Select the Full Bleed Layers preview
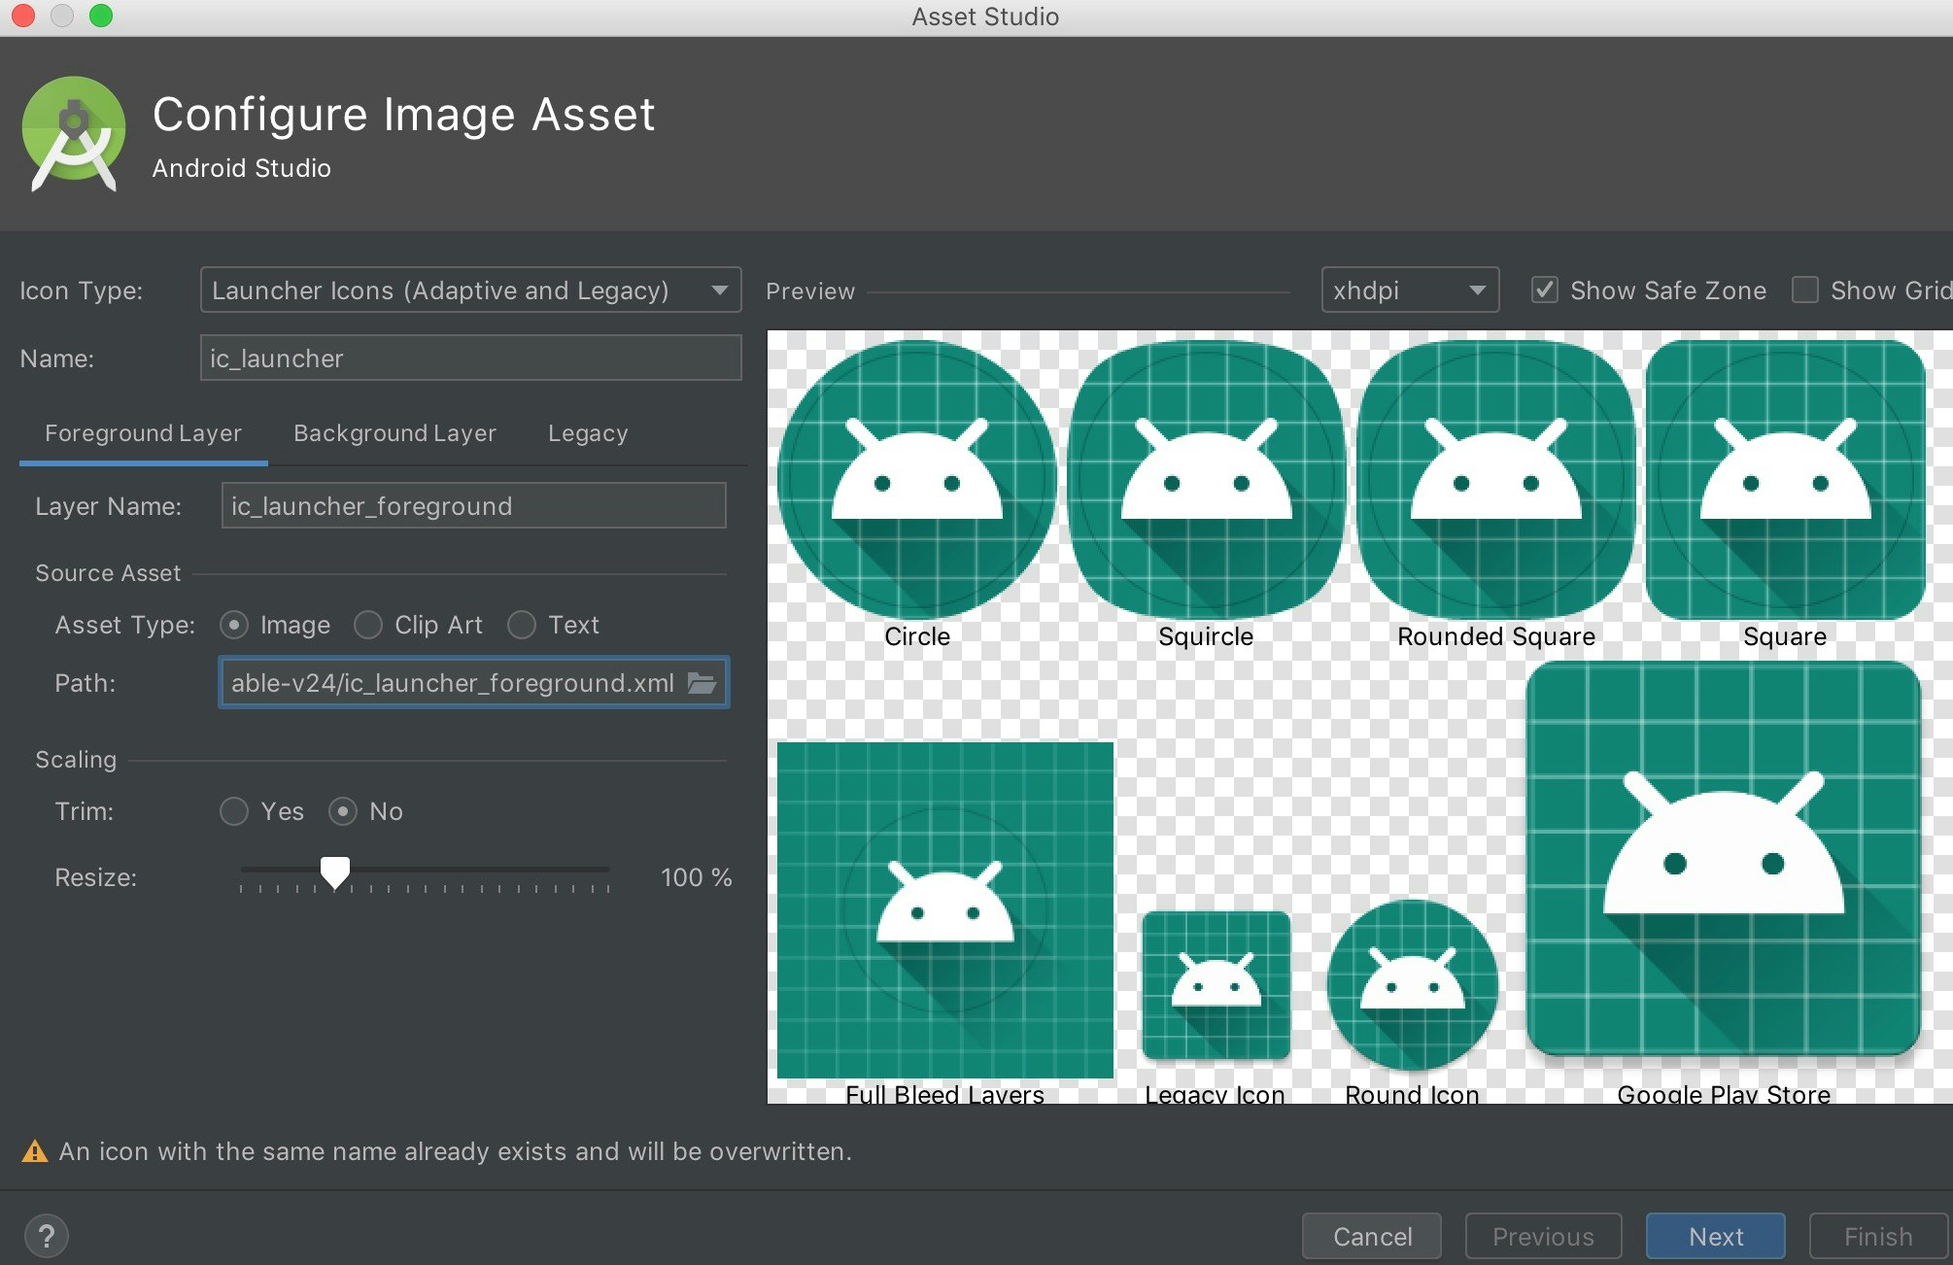1953x1265 pixels. tap(945, 910)
